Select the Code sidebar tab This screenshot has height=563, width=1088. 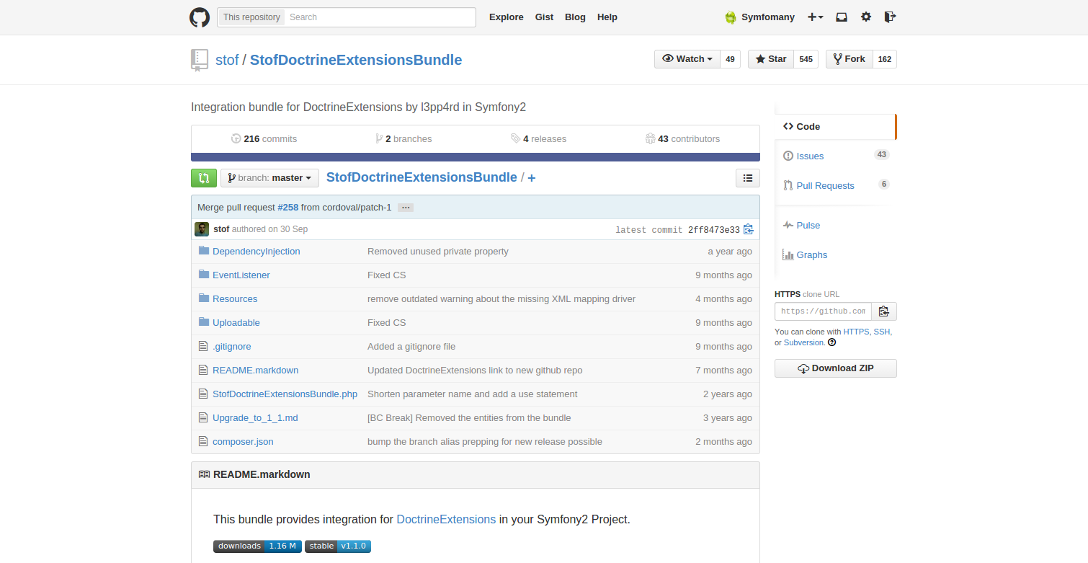point(835,126)
